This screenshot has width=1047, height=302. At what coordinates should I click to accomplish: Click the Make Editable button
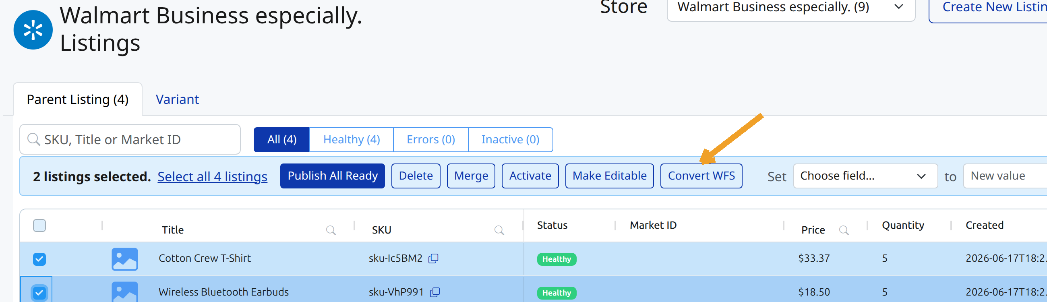[x=609, y=176]
